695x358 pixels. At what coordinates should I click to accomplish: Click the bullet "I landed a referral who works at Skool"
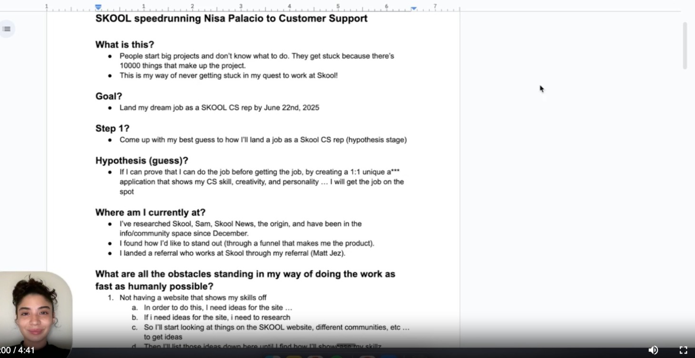pyautogui.click(x=232, y=253)
